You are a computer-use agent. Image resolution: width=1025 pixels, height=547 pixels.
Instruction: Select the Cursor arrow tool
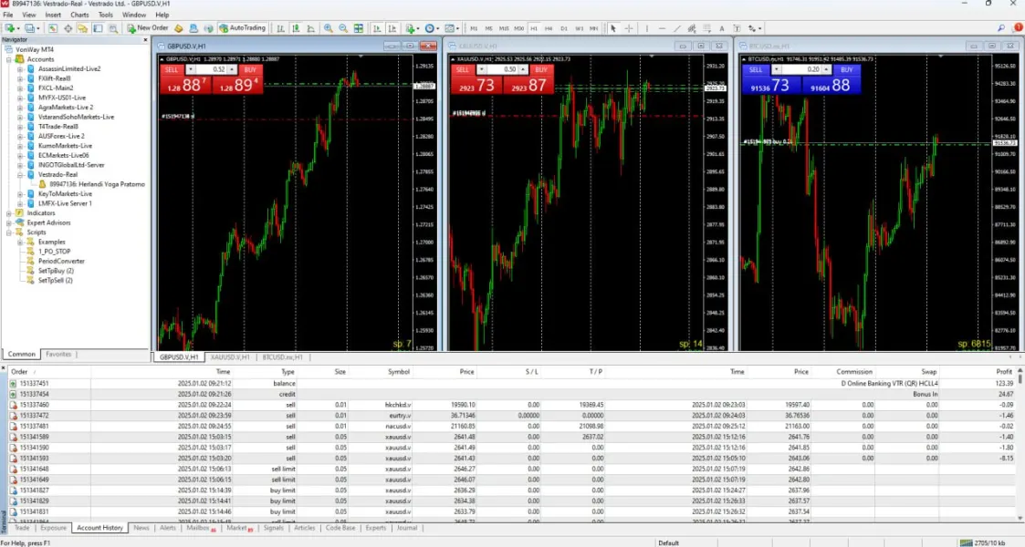point(613,28)
